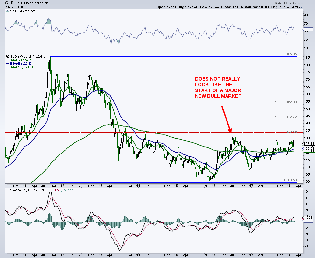Click the -8 label on the MACD axis
315x258 pixels.
[306, 246]
